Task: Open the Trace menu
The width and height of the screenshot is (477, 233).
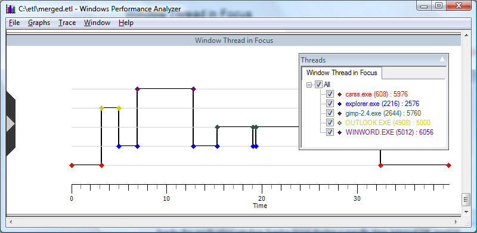Action: (x=67, y=23)
